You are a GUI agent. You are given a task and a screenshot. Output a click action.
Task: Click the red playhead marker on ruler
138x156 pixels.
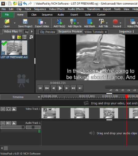tap(126, 96)
